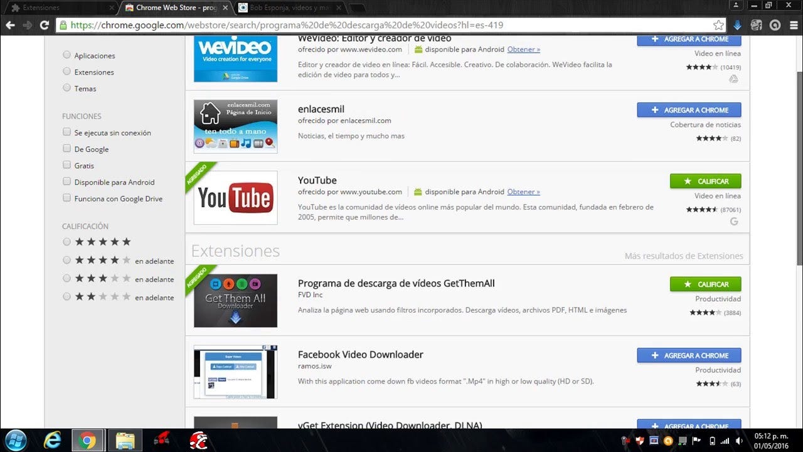Click the antivirus shield tray icon
Viewport: 803px width, 452px height.
[x=640, y=441]
